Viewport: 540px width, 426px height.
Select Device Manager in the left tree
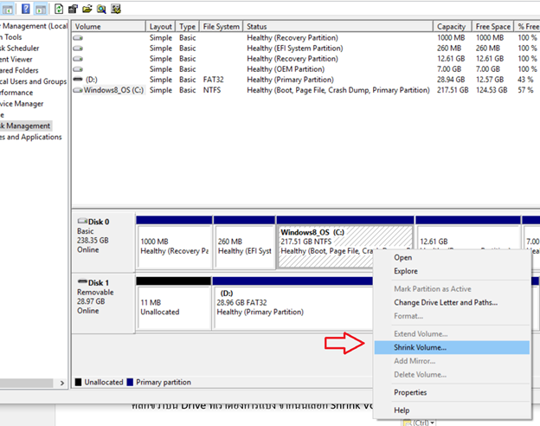tap(22, 103)
